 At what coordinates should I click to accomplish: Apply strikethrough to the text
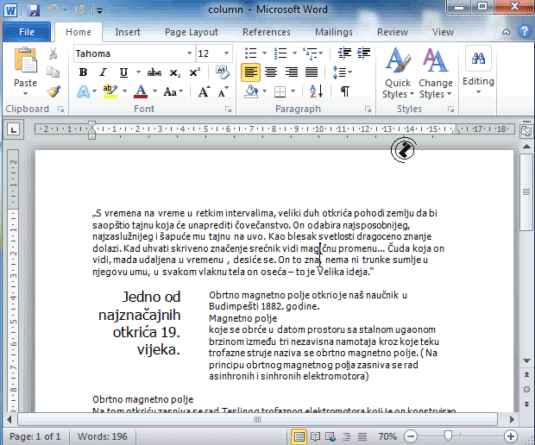154,72
